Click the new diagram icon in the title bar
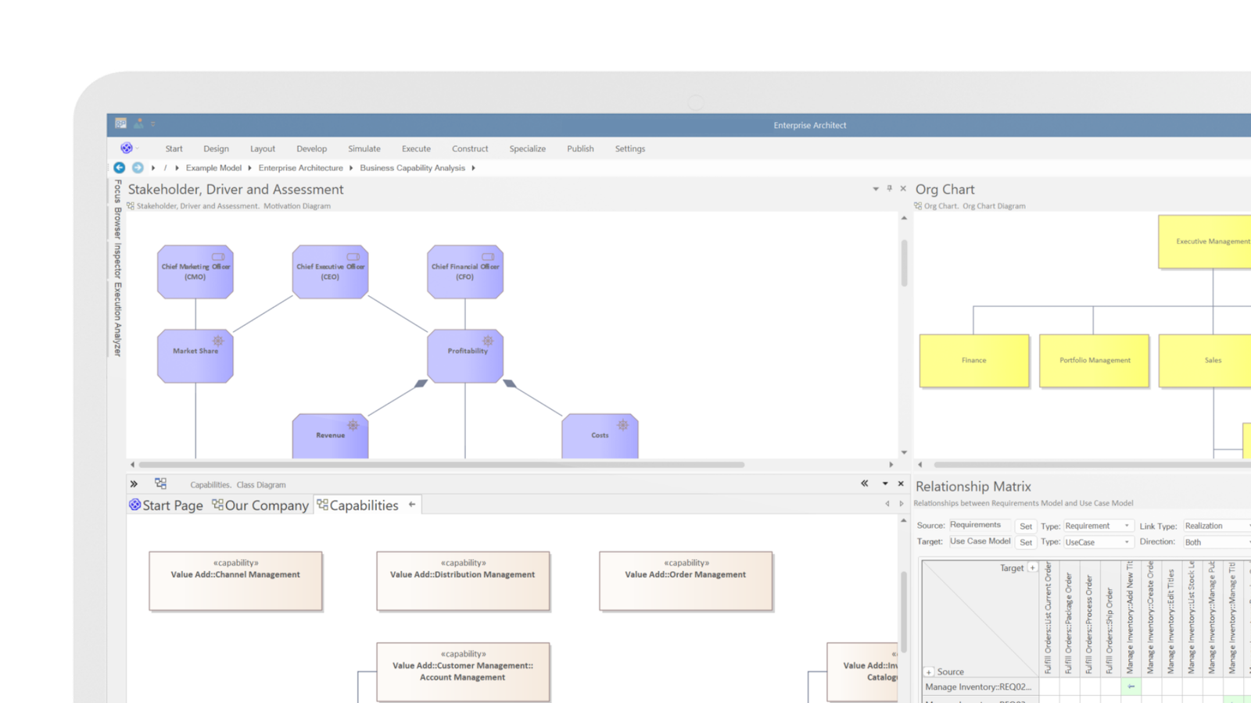Viewport: 1251px width, 703px height. [x=120, y=123]
